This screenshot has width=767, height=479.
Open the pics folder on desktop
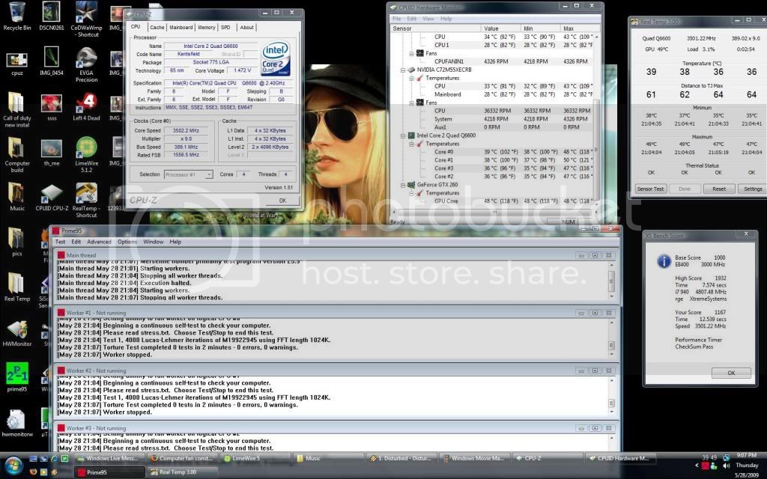[x=17, y=242]
